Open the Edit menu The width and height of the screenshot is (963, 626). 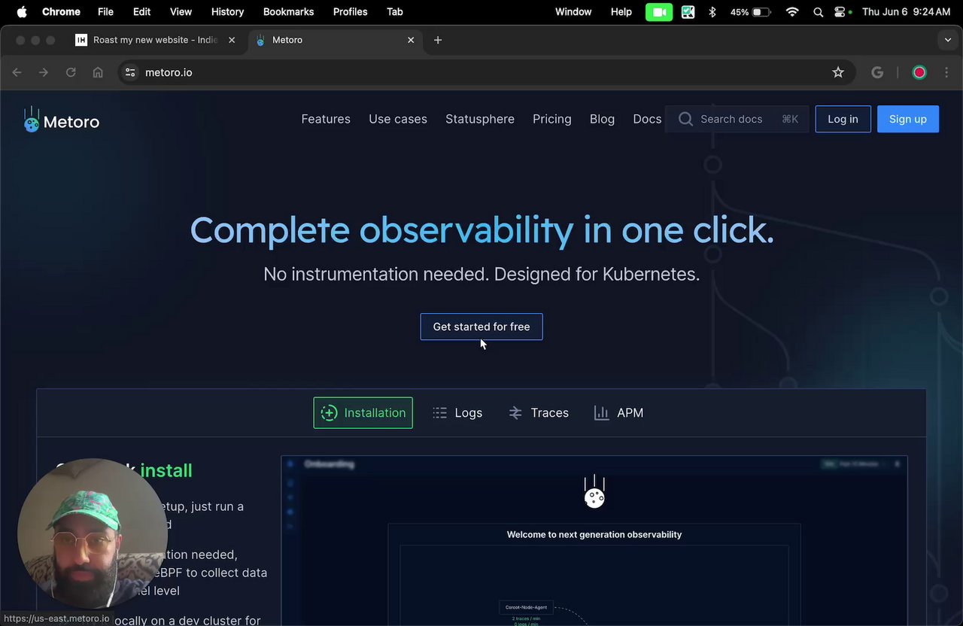click(141, 12)
